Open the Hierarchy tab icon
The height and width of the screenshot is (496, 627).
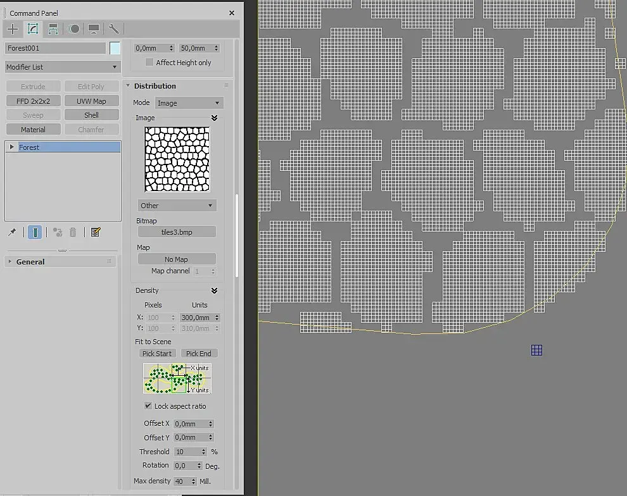tap(53, 28)
